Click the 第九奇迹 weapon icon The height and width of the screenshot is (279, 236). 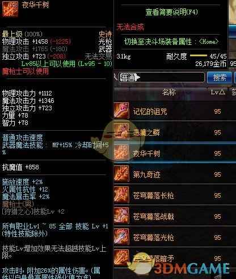(121, 174)
